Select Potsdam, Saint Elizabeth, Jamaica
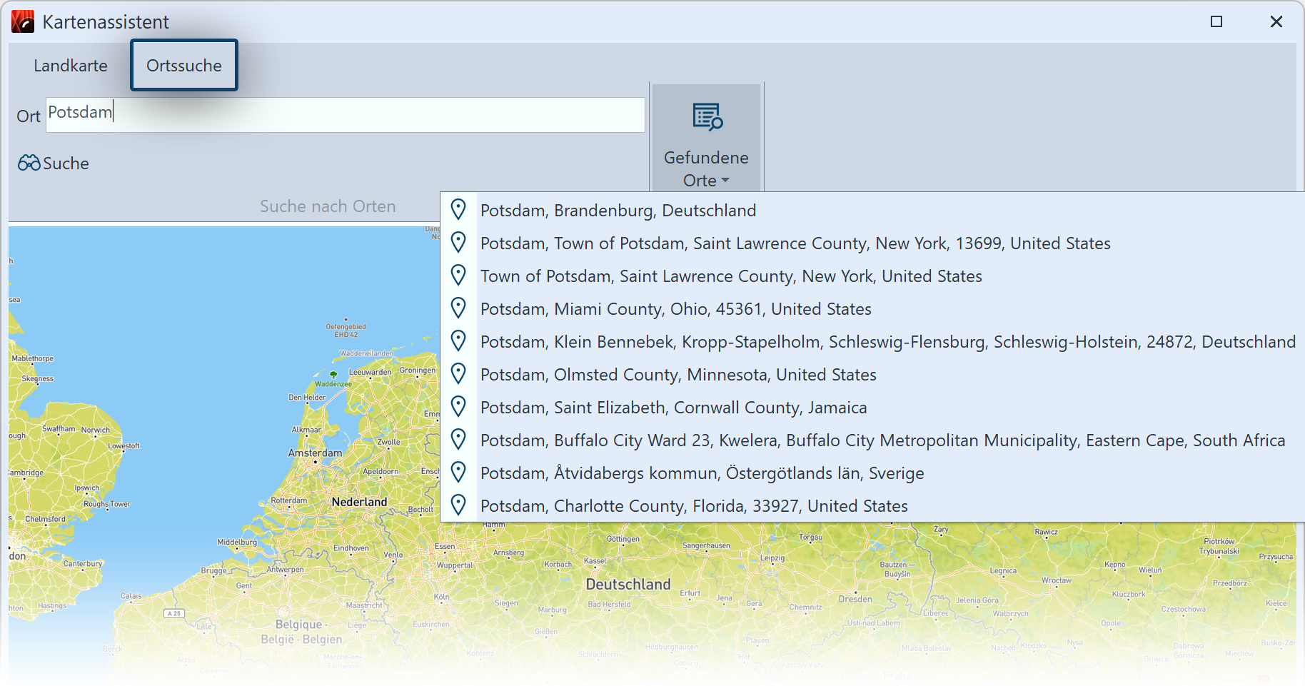This screenshot has width=1305, height=686. click(674, 408)
